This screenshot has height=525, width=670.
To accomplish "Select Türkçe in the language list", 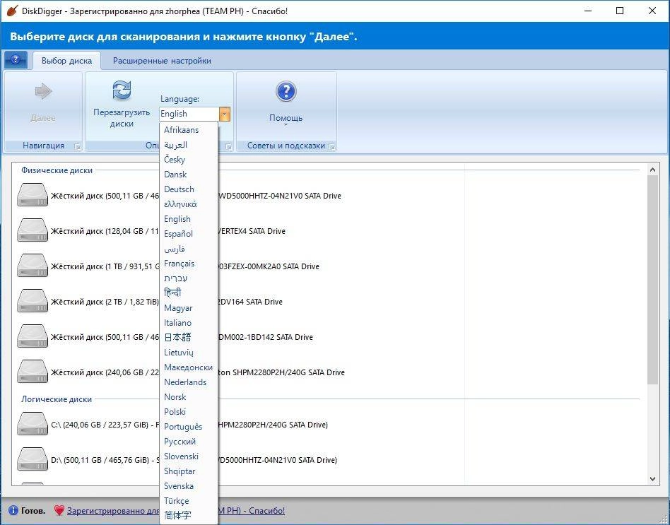I will click(x=189, y=501).
